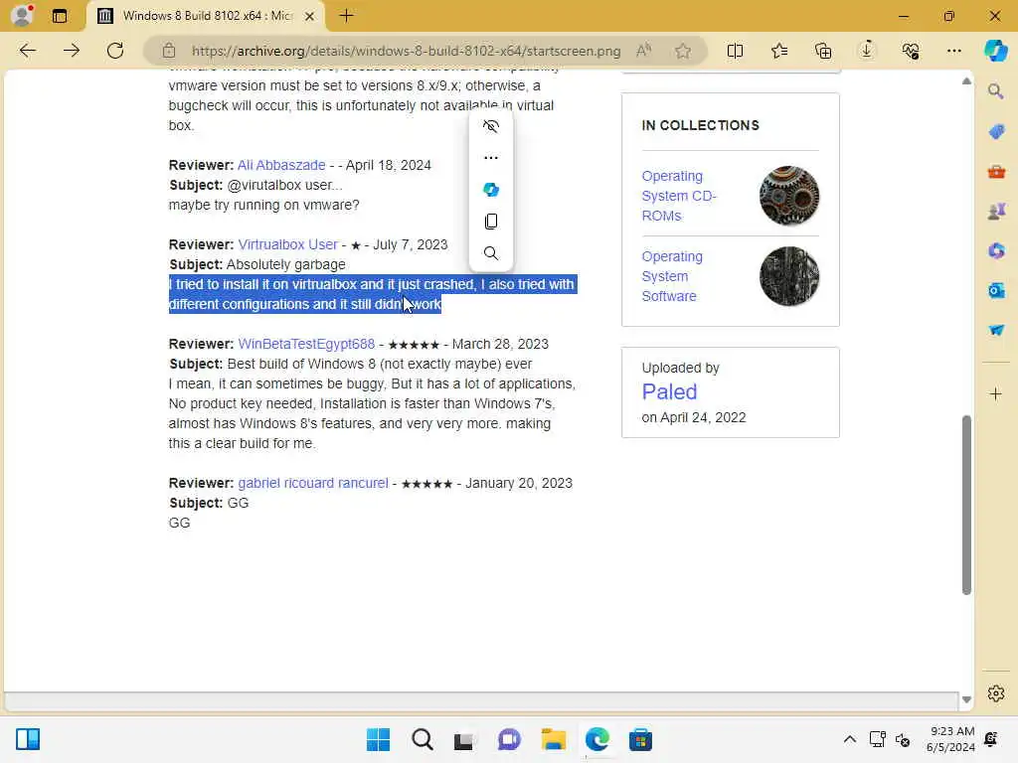Open File Explorer from taskbar
The height and width of the screenshot is (763, 1018).
(553, 739)
